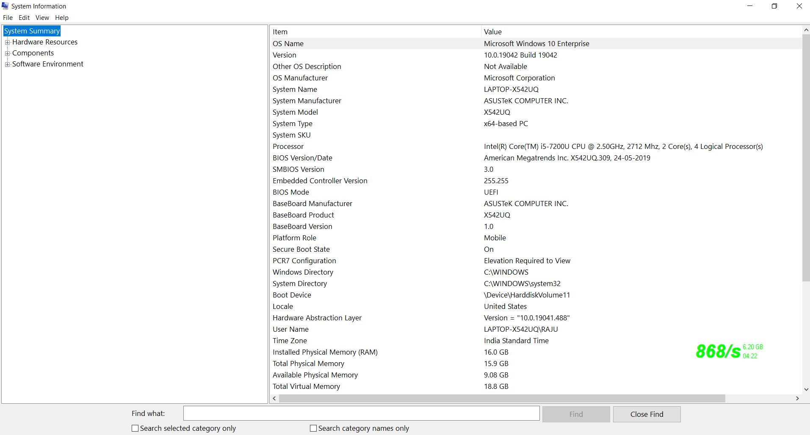Click the System Information title bar icon
The height and width of the screenshot is (435, 810).
[x=5, y=6]
